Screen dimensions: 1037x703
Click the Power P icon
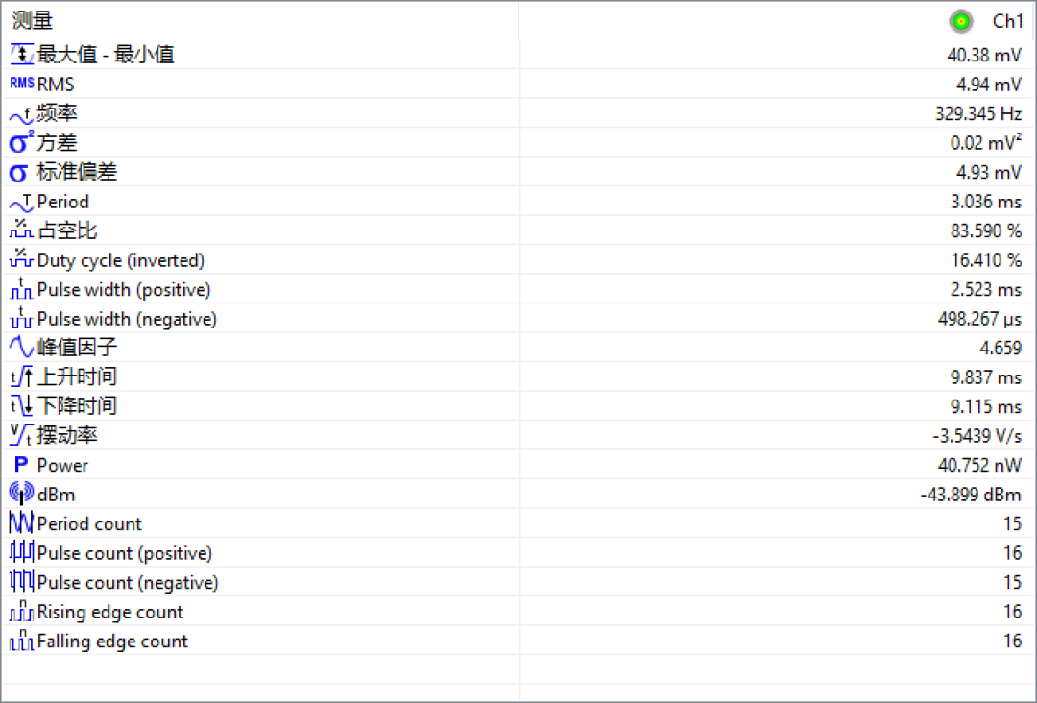click(21, 465)
